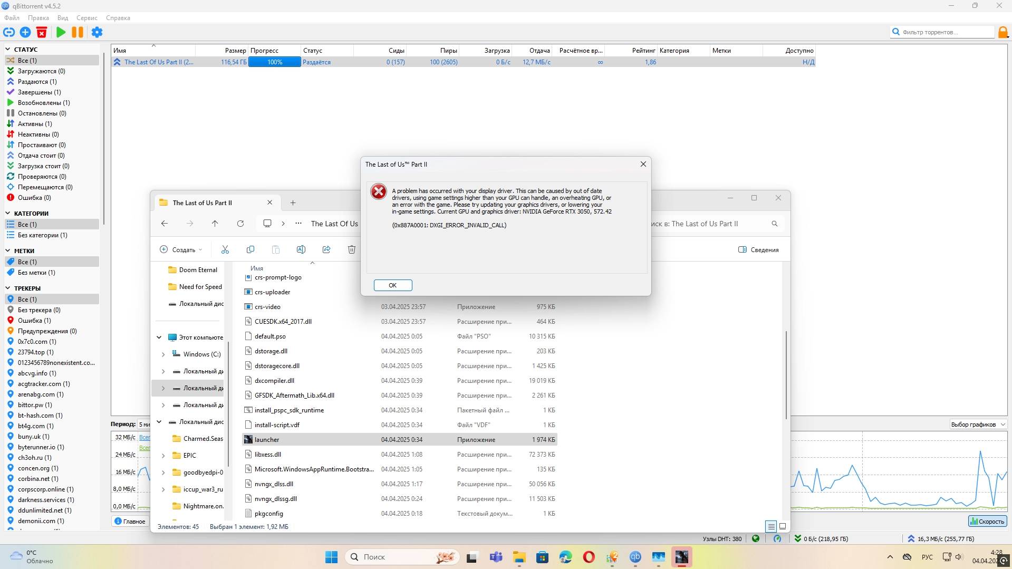This screenshot has height=569, width=1012.
Task: Close The Last of Us Part II Explorer tab
Action: click(x=270, y=202)
